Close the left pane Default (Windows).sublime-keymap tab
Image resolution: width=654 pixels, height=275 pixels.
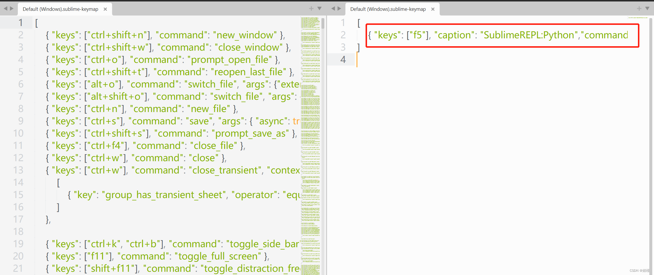(105, 9)
